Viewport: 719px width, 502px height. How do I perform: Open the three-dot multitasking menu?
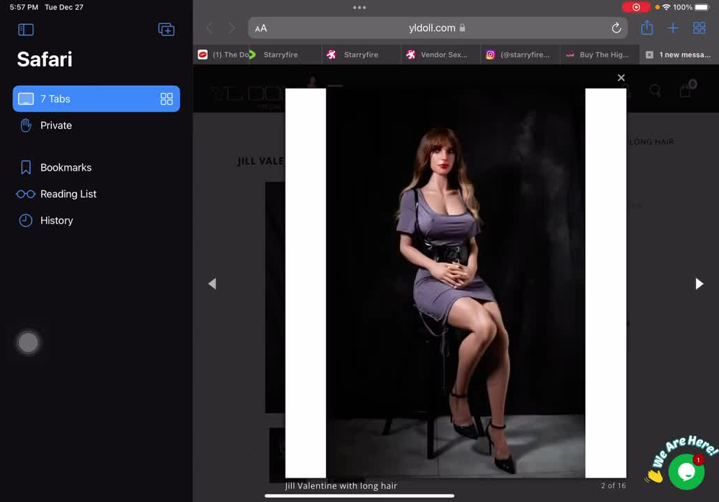click(x=359, y=8)
